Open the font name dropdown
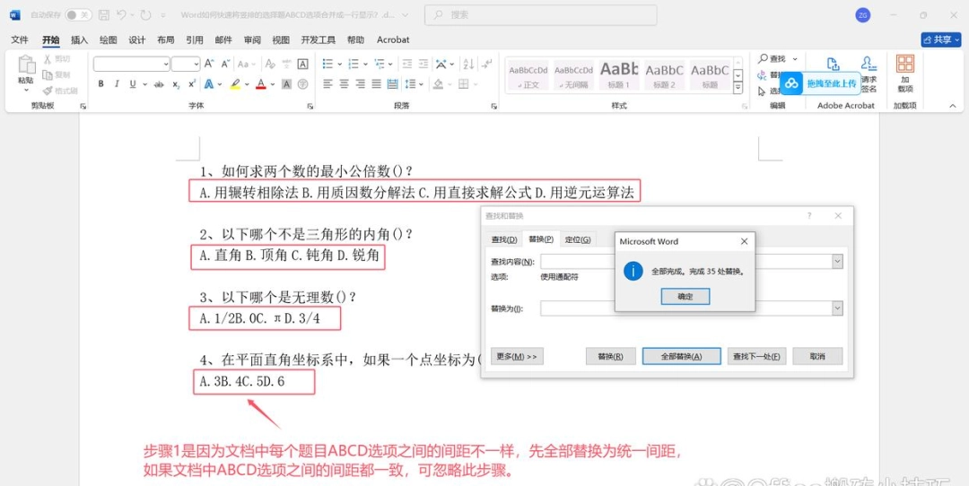 click(x=166, y=64)
